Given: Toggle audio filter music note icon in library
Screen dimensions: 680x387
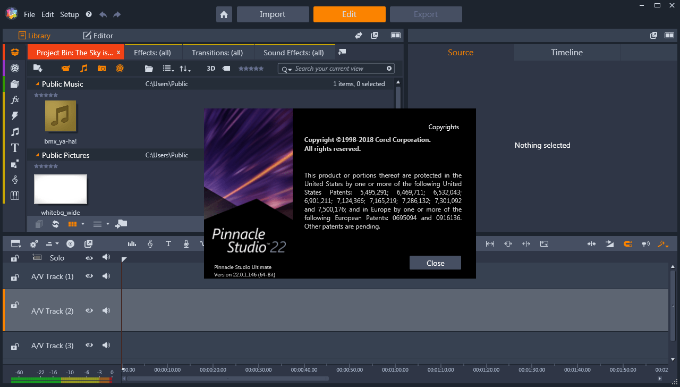Looking at the screenshot, I should pyautogui.click(x=83, y=68).
